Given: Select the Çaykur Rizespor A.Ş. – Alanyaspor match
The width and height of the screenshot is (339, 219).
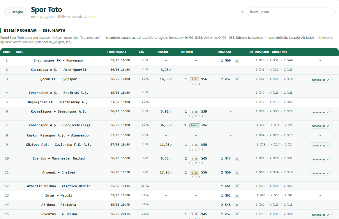Looking at the screenshot, I should point(59,135).
